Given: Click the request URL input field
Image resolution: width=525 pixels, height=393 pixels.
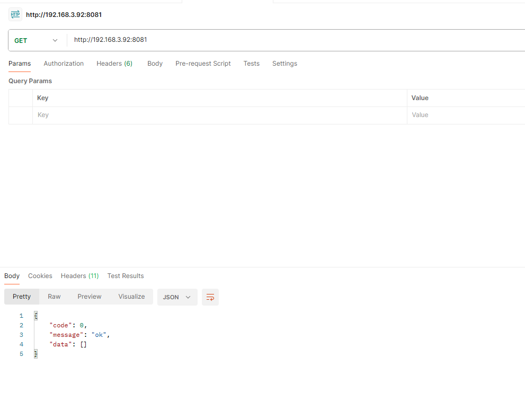Looking at the screenshot, I should (x=296, y=40).
